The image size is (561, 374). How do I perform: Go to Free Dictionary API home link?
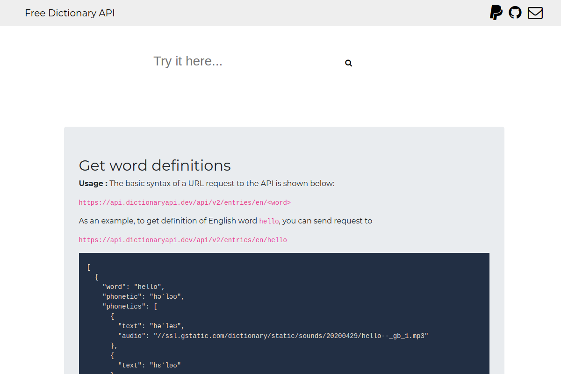click(x=70, y=13)
